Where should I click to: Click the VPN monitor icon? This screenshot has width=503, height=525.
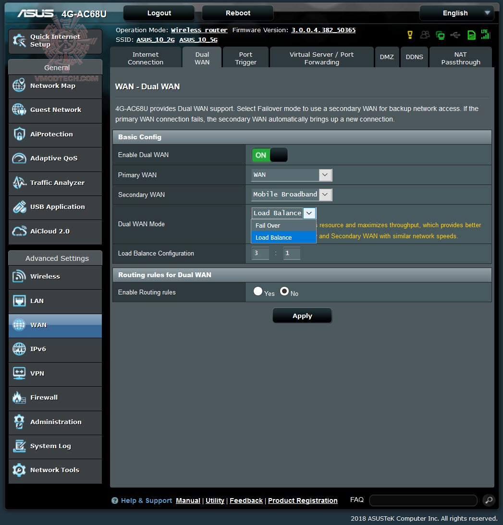tap(19, 373)
